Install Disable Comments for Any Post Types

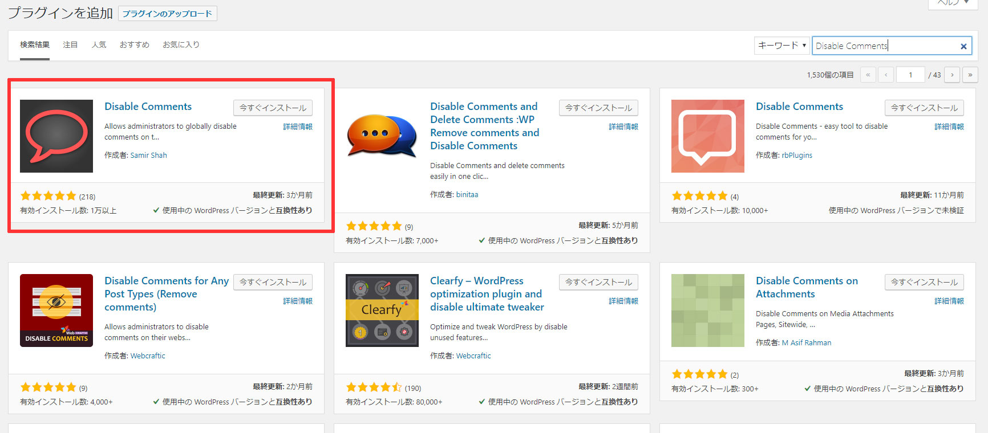pyautogui.click(x=273, y=282)
